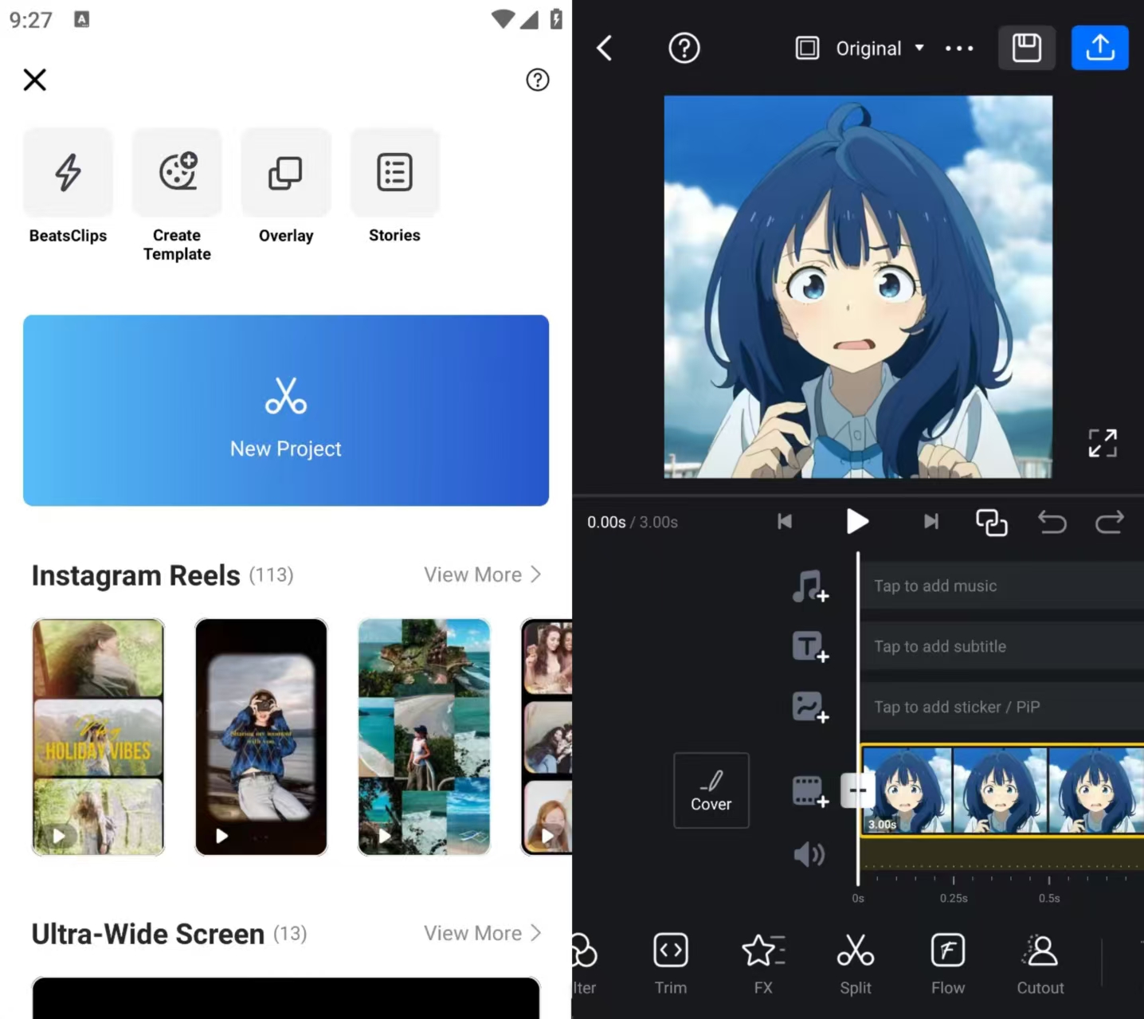Viewport: 1144px width, 1019px height.
Task: Start a New Project
Action: pos(286,410)
